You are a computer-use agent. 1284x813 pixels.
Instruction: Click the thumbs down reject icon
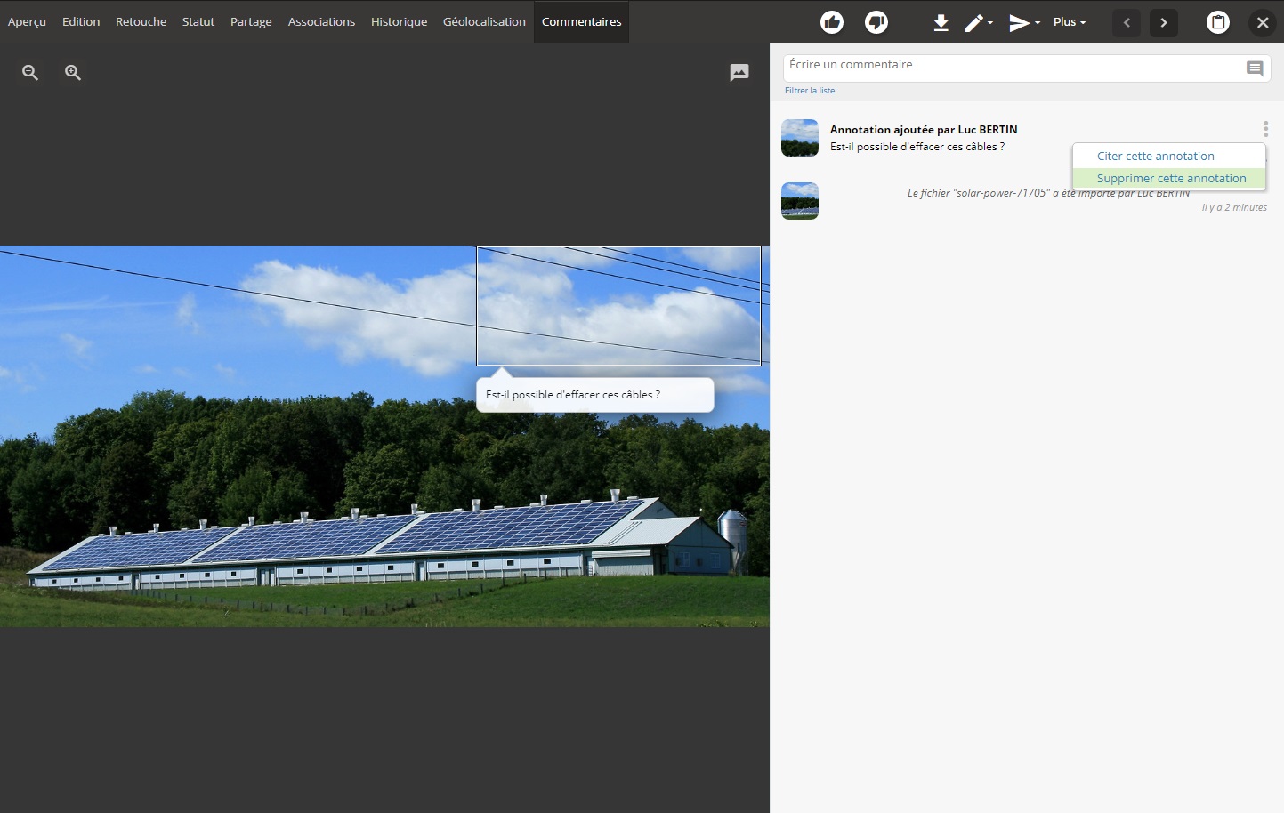click(x=876, y=22)
